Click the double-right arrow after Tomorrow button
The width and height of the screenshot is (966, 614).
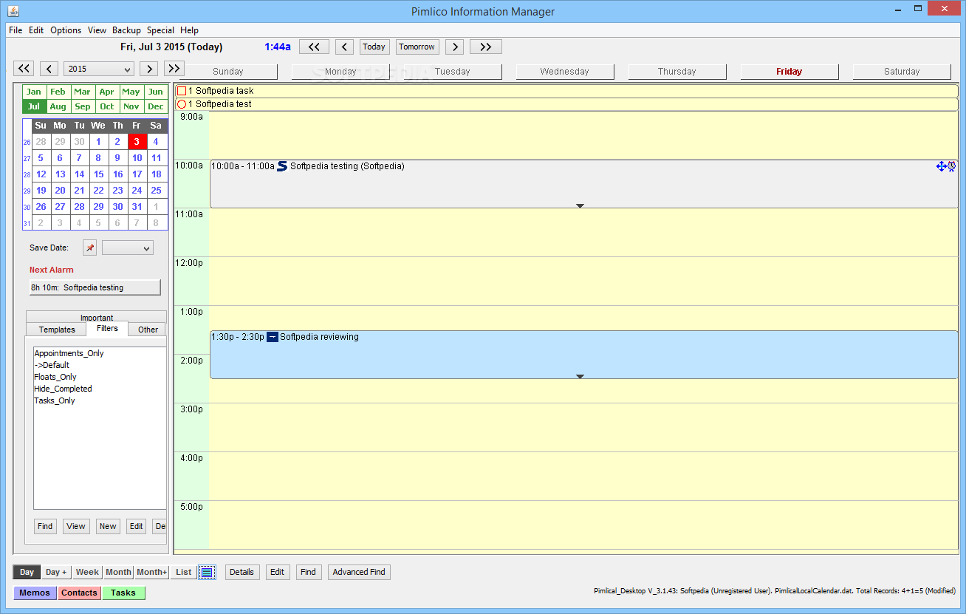click(485, 47)
